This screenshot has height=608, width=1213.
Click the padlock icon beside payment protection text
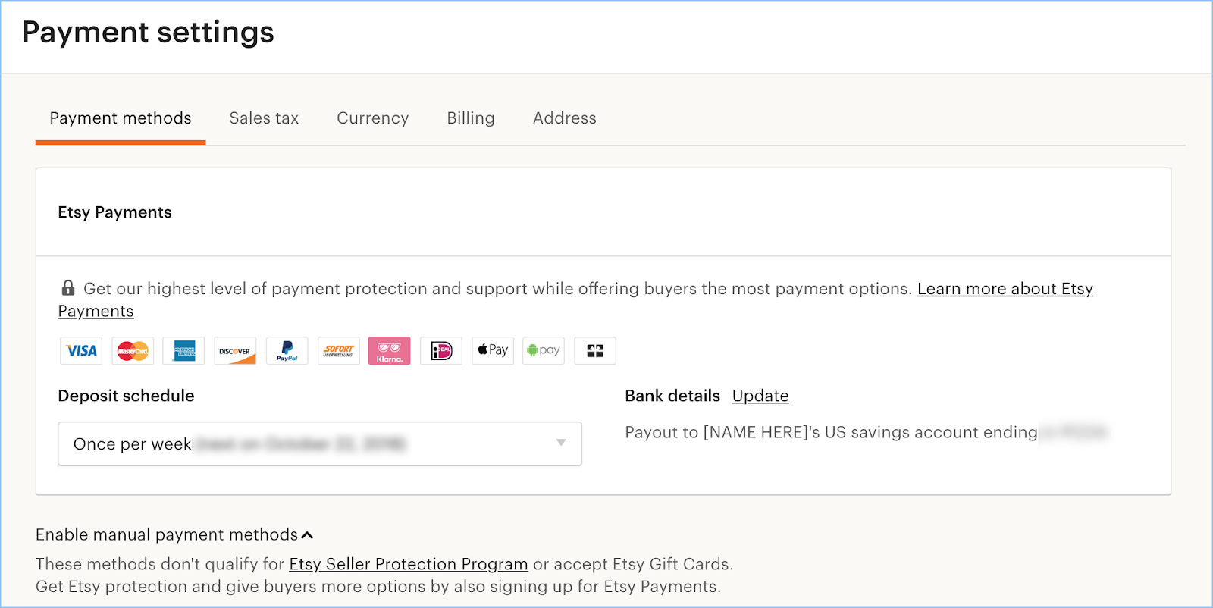click(x=68, y=288)
